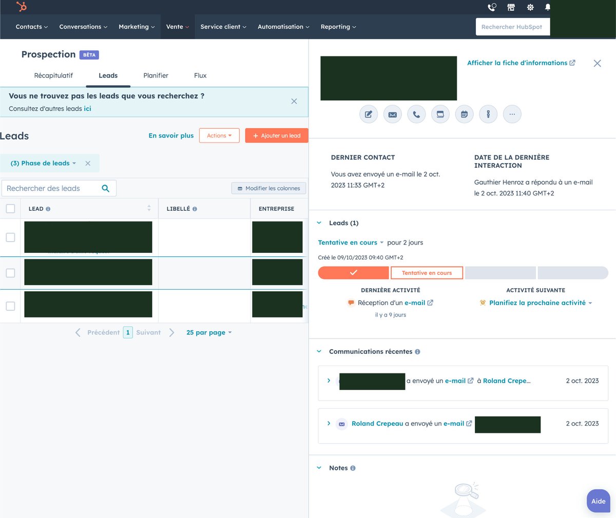Screen dimensions: 616x518
Task: Click info icon beside Notes heading
Action: (353, 468)
